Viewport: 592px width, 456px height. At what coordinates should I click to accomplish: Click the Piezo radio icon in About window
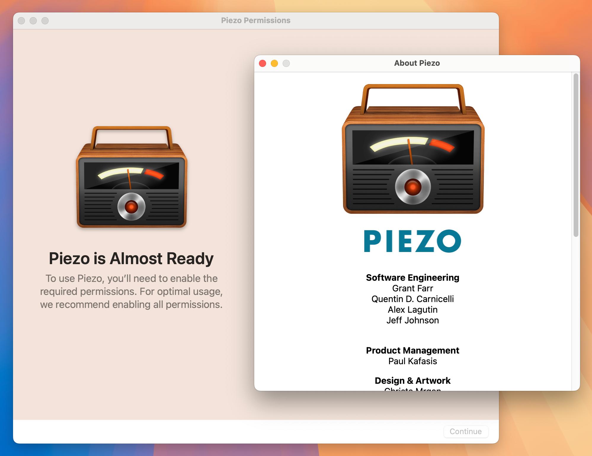pos(413,149)
